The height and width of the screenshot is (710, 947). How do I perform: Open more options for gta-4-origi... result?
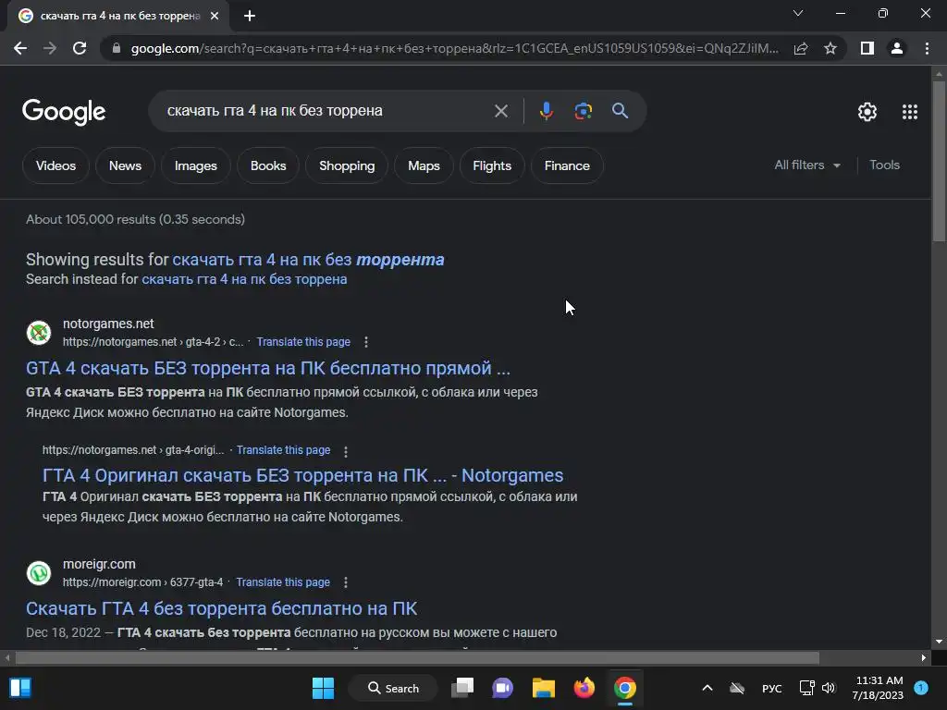click(x=346, y=451)
